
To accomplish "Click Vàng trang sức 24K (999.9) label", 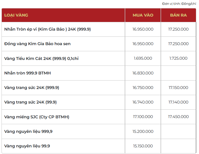I will pyautogui.click(x=32, y=88).
